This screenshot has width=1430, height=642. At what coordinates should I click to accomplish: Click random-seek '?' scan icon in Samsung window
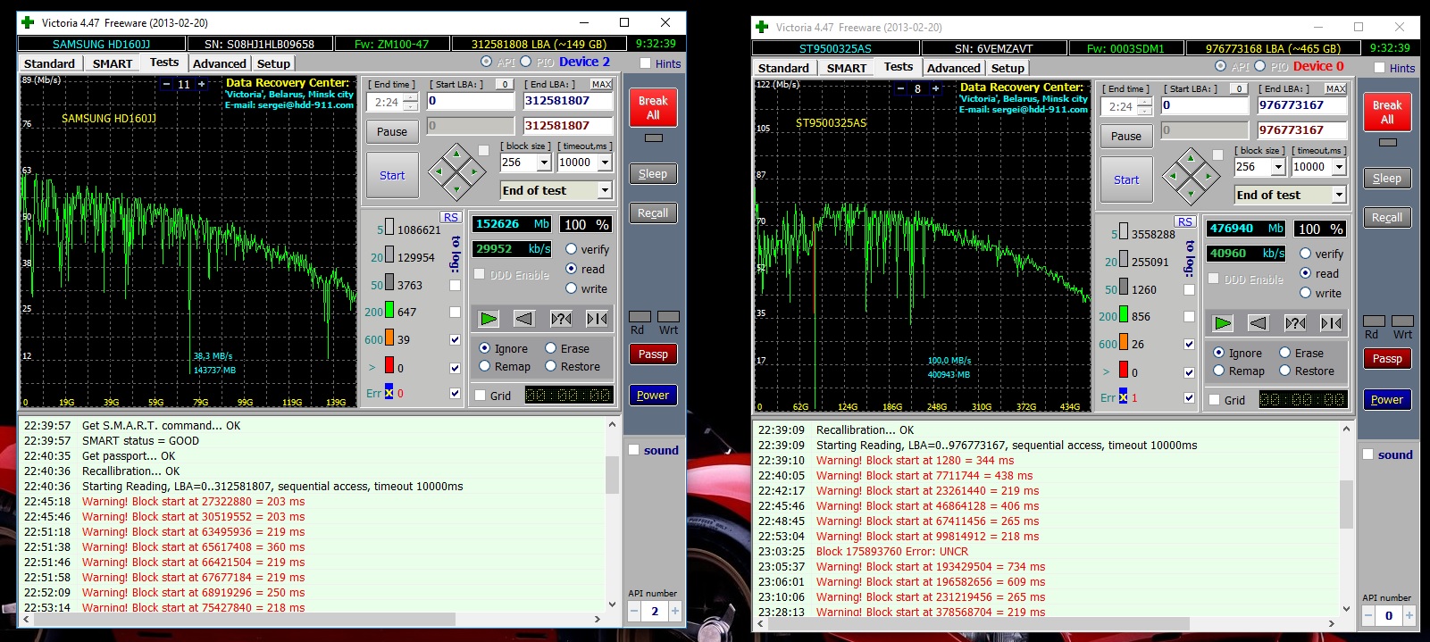pos(561,319)
